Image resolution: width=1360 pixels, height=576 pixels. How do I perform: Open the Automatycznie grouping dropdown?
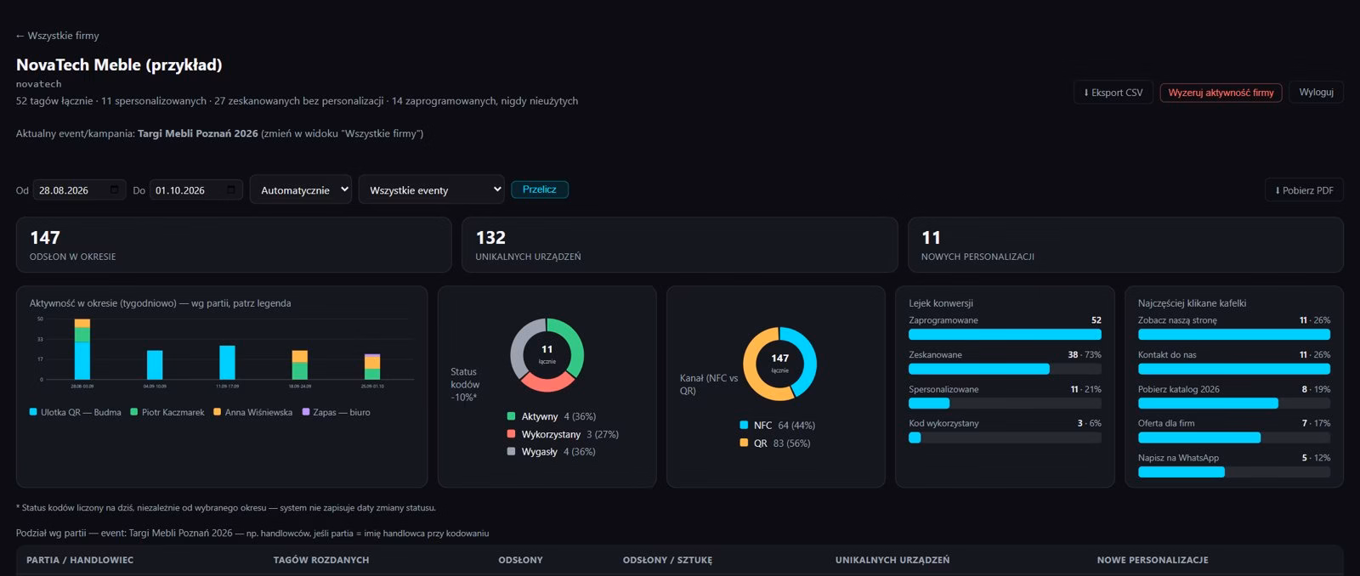point(300,189)
